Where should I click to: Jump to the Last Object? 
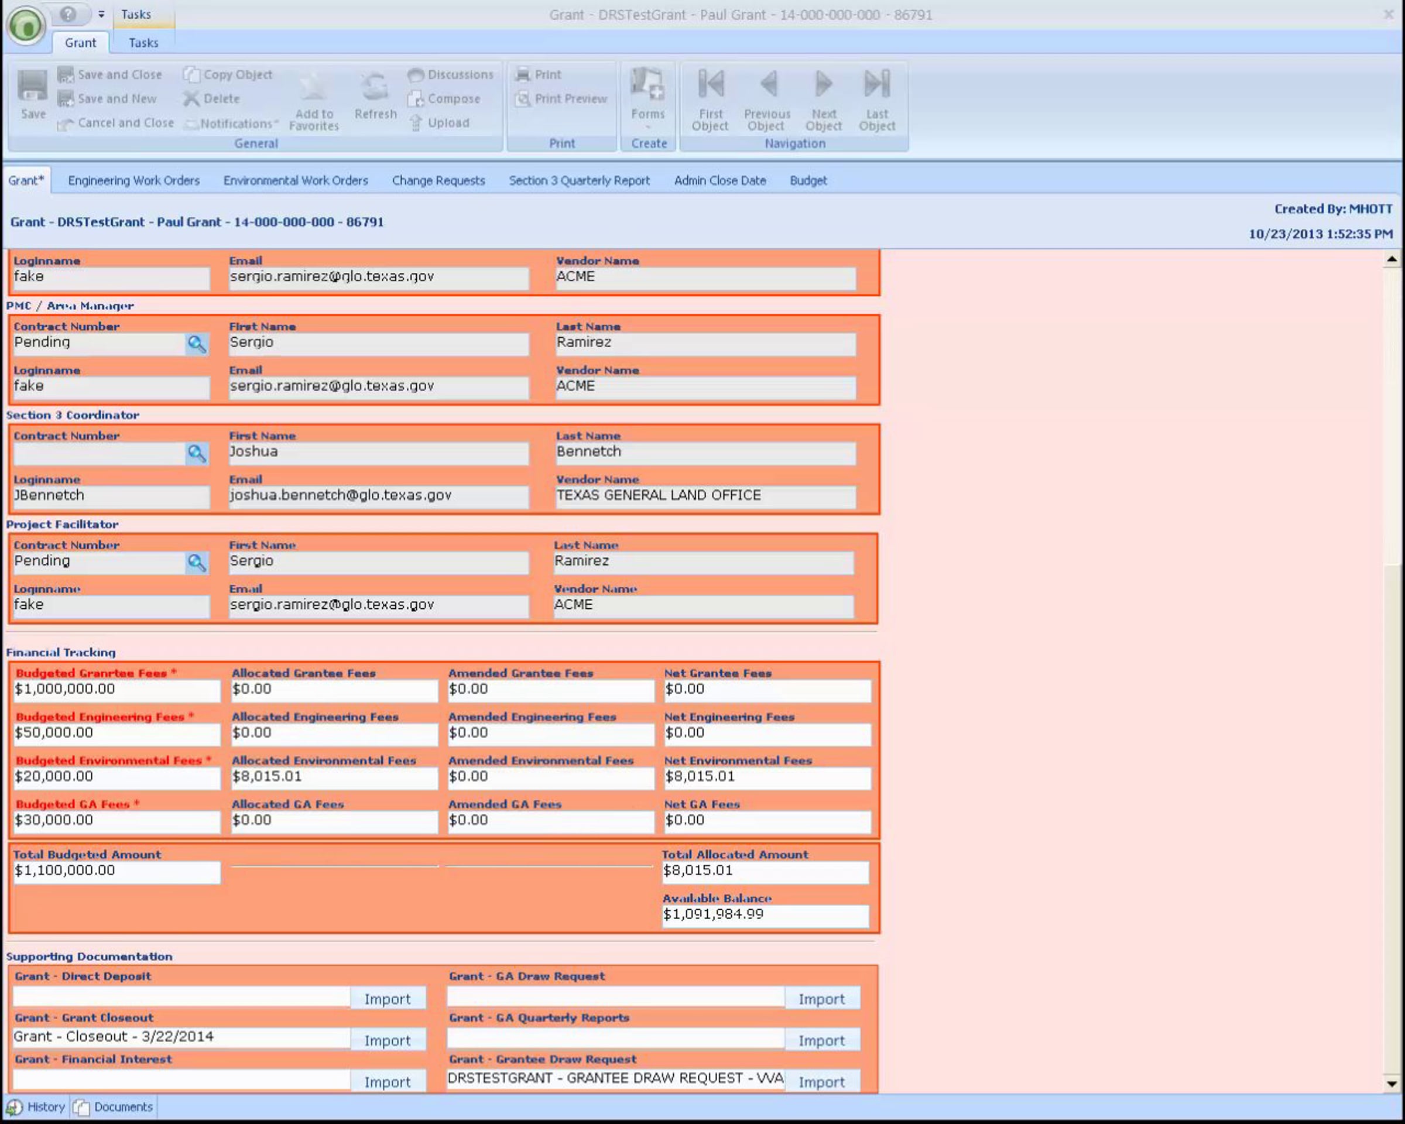(877, 100)
